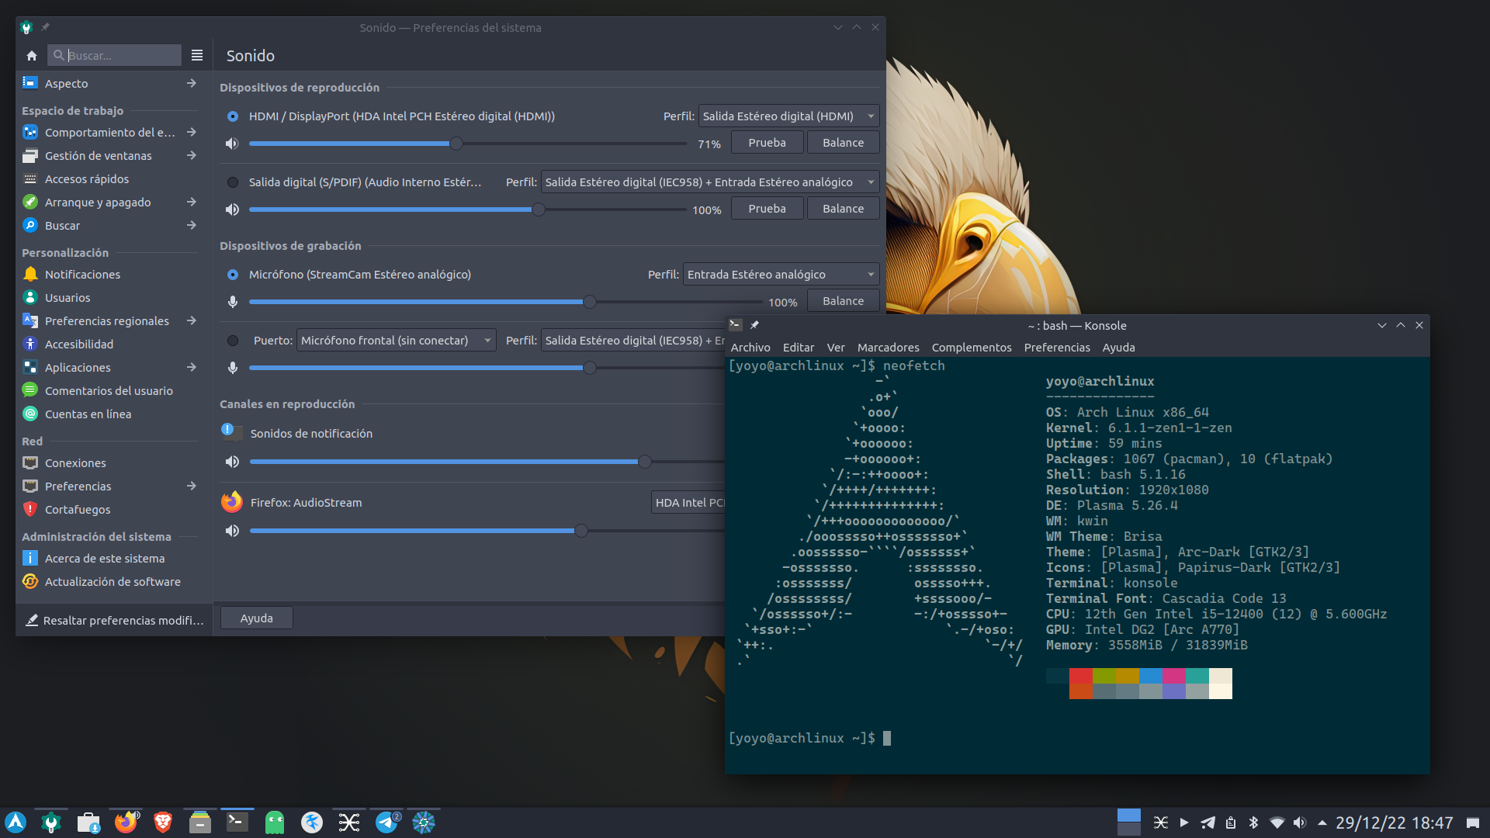Viewport: 1490px width, 838px height.
Task: Mute the HDMI output speaker icon
Action: pos(231,144)
